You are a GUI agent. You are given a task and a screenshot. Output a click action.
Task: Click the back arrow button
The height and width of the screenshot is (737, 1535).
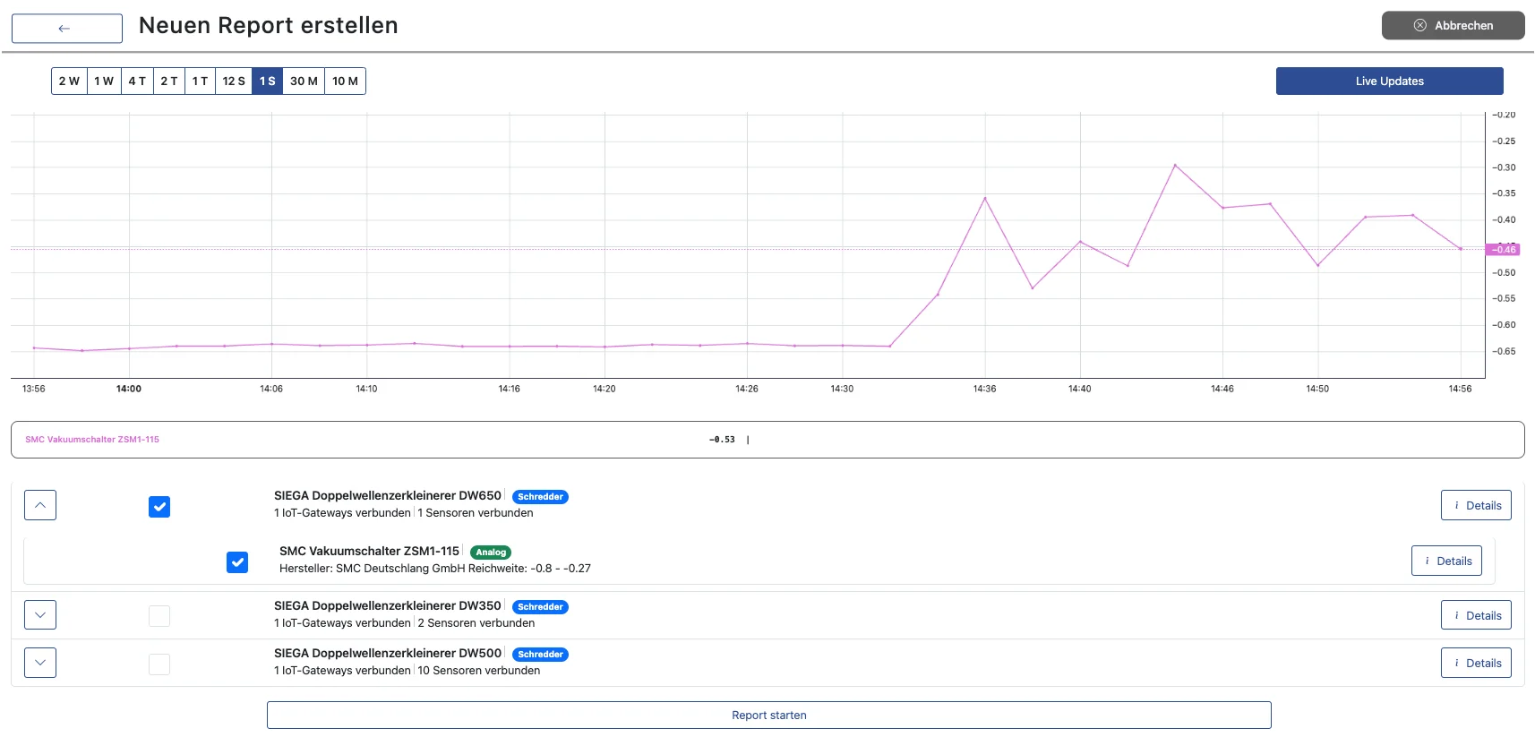coord(67,29)
